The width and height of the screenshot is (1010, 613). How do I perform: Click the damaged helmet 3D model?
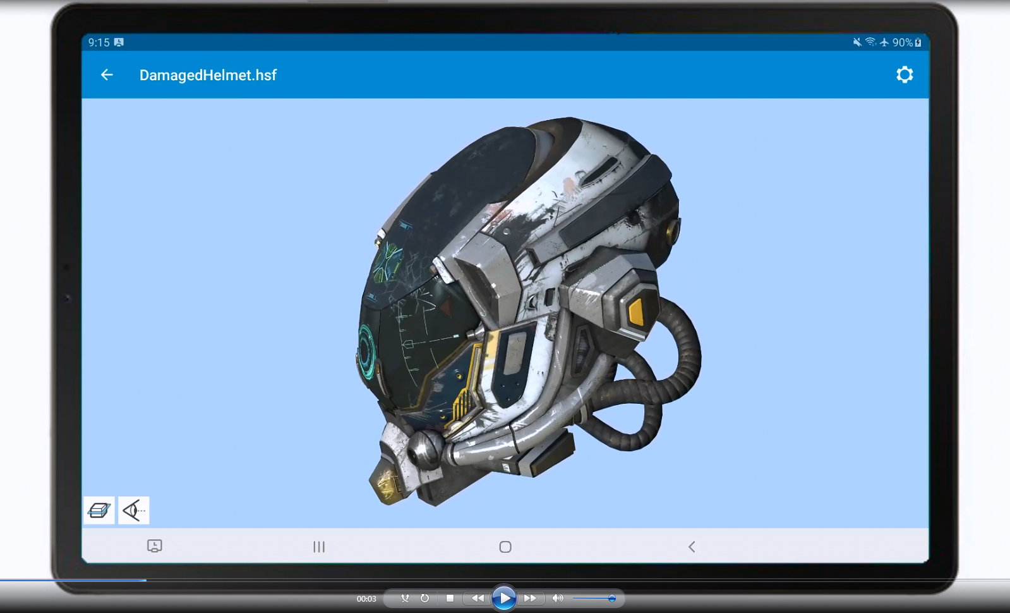529,311
